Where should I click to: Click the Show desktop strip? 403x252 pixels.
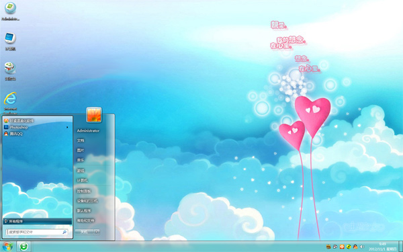point(401,247)
